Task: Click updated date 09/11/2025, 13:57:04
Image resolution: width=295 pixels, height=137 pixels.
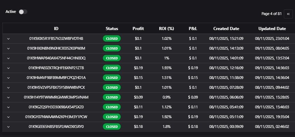Action: [272, 58]
